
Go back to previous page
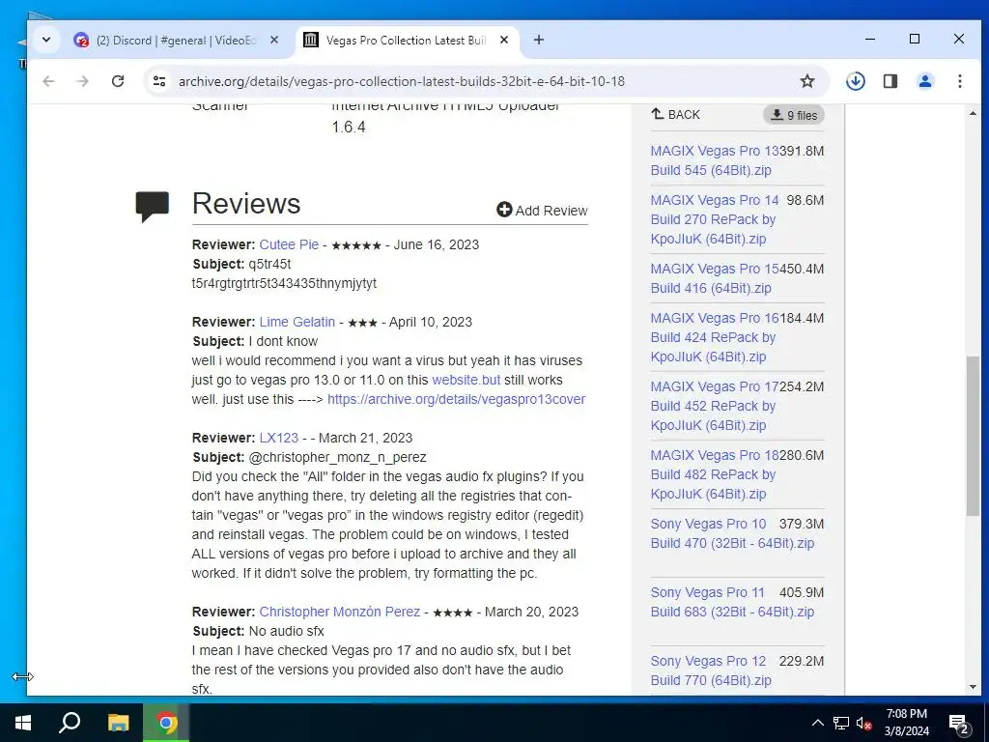[x=48, y=81]
